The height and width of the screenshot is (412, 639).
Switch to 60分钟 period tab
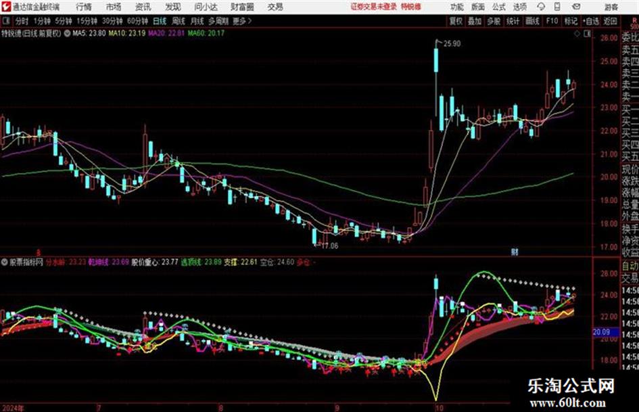click(137, 21)
